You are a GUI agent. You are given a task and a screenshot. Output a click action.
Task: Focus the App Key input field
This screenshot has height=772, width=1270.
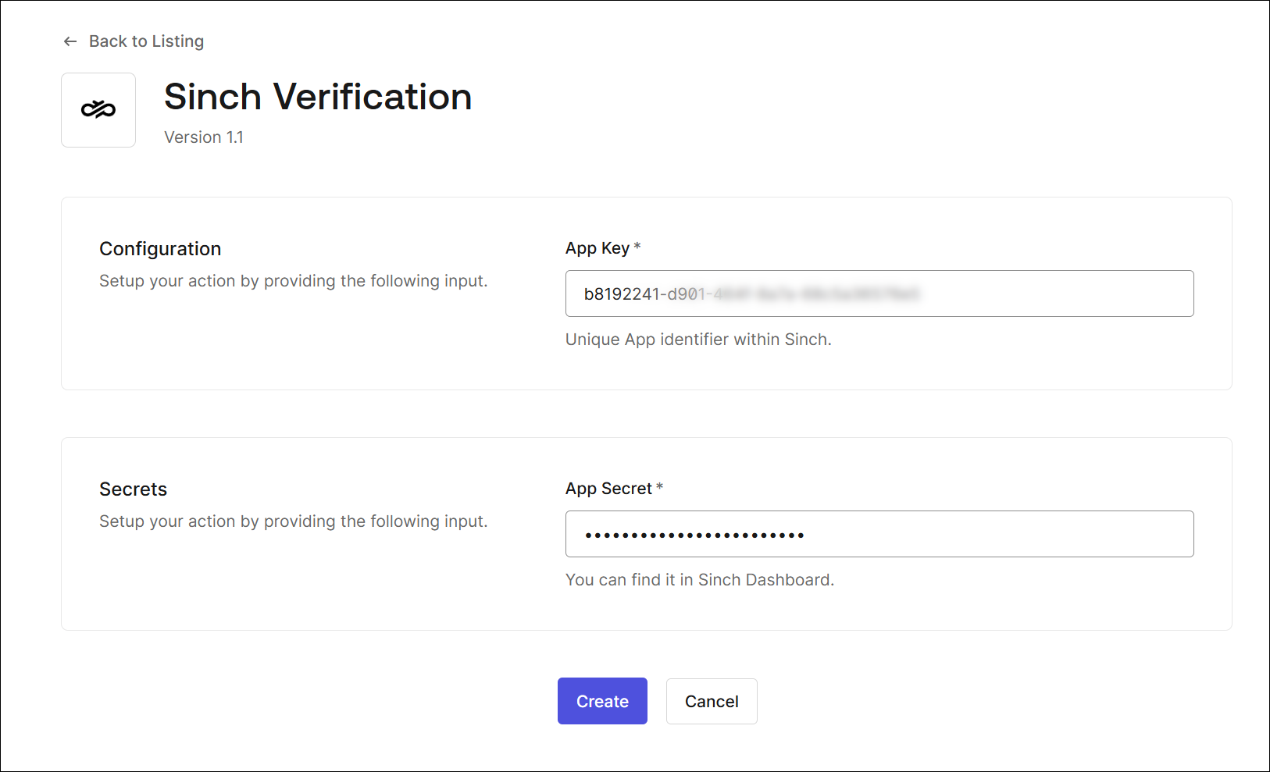click(x=879, y=294)
